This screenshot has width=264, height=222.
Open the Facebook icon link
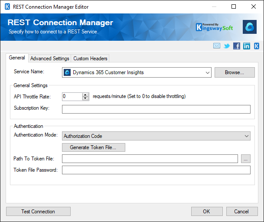tap(237, 46)
